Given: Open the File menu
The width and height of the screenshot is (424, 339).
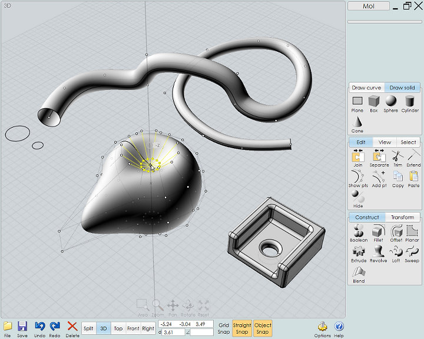Looking at the screenshot, I should (x=8, y=328).
